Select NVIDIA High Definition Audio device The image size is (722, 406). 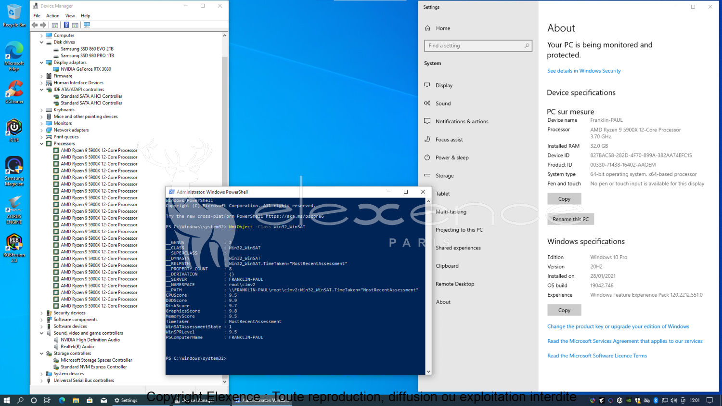click(x=90, y=340)
